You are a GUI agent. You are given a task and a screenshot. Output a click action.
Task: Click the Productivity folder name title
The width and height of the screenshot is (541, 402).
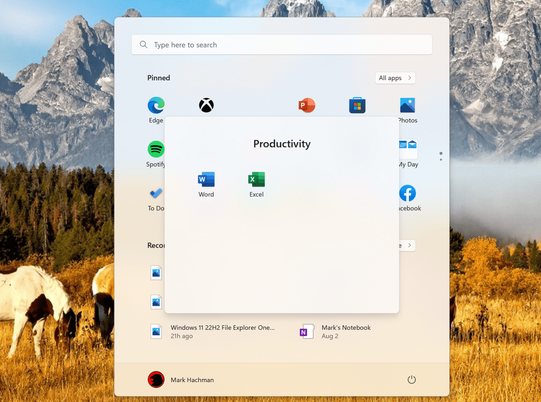282,144
